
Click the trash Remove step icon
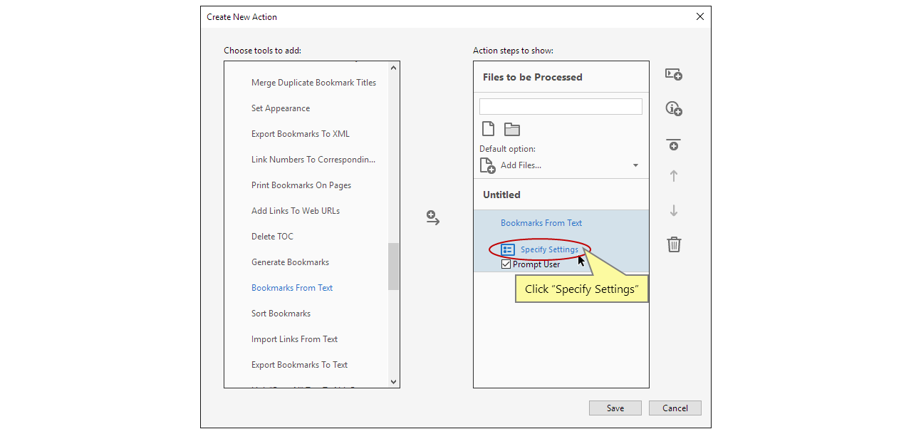coord(674,244)
